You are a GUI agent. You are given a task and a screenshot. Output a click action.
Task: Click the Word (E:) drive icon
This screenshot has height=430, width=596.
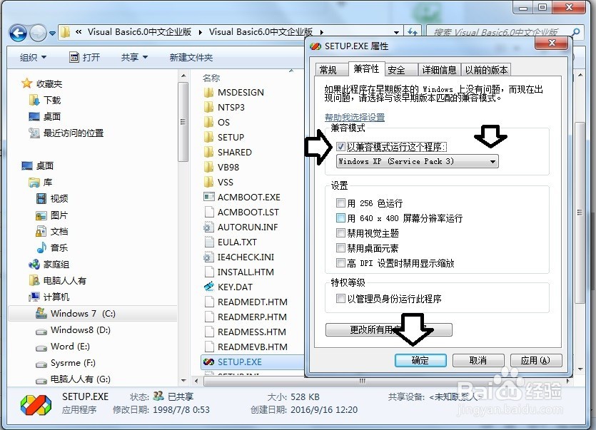(x=41, y=347)
